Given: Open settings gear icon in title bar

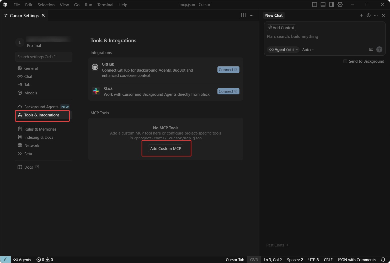Looking at the screenshot, I should [x=340, y=4].
